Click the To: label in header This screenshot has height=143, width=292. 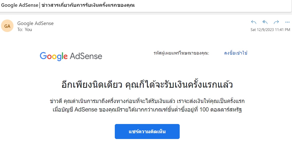[x=20, y=29]
